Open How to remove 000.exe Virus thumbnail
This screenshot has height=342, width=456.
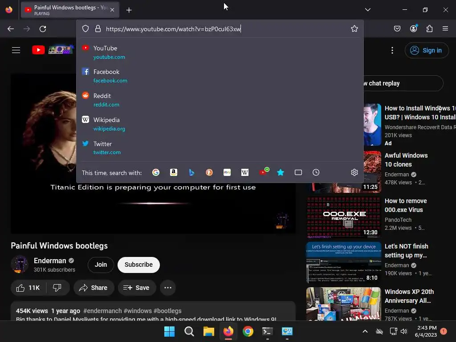point(343,217)
